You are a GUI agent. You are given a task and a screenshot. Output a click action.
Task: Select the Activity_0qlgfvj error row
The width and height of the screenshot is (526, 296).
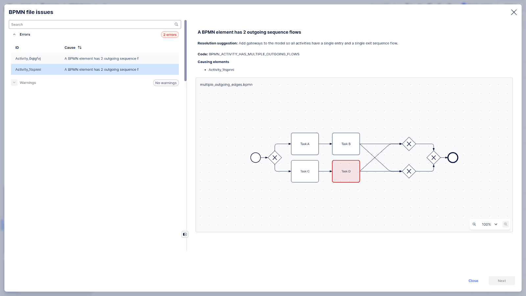pyautogui.click(x=95, y=59)
